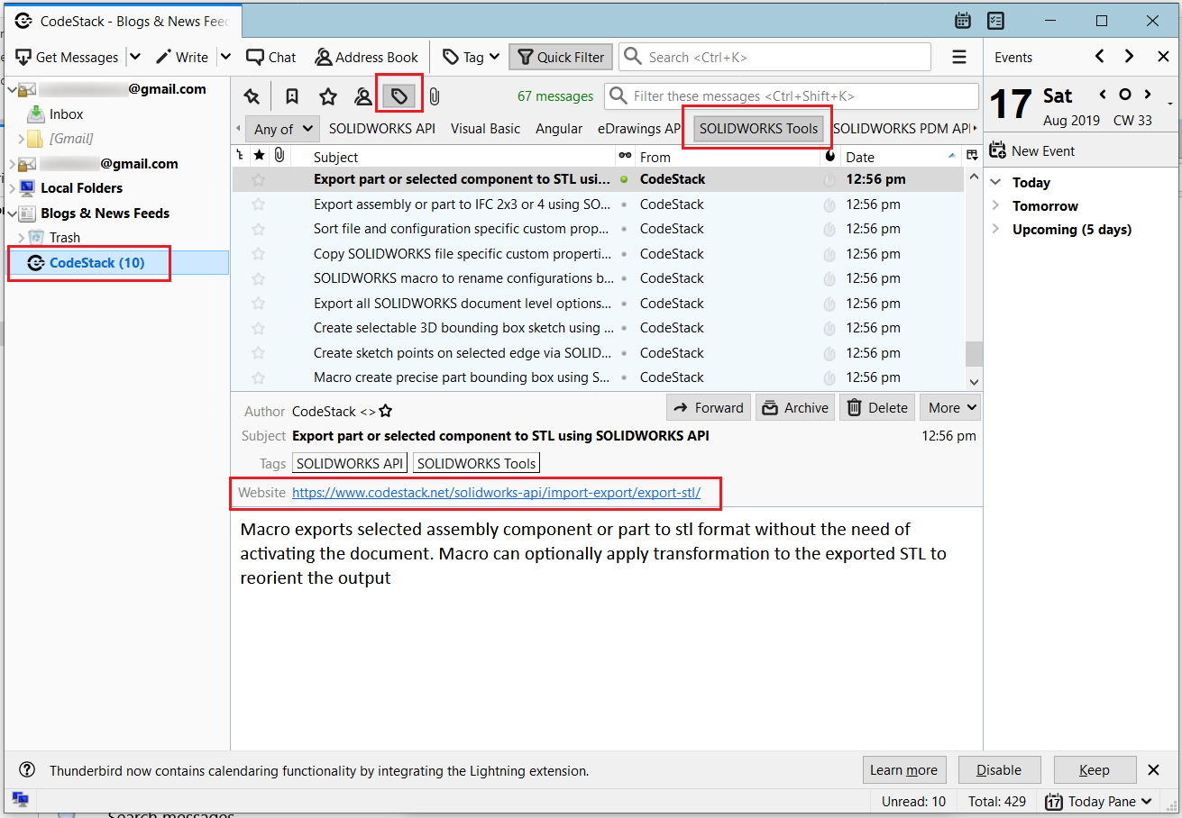Star the 'Sort file and configuration' message
The width and height of the screenshot is (1182, 818).
coord(260,229)
